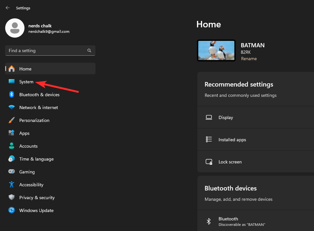Click the Installed apps list icon
The height and width of the screenshot is (231, 314).
[209, 139]
